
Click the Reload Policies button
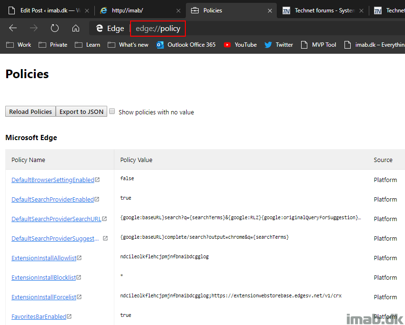tap(30, 112)
